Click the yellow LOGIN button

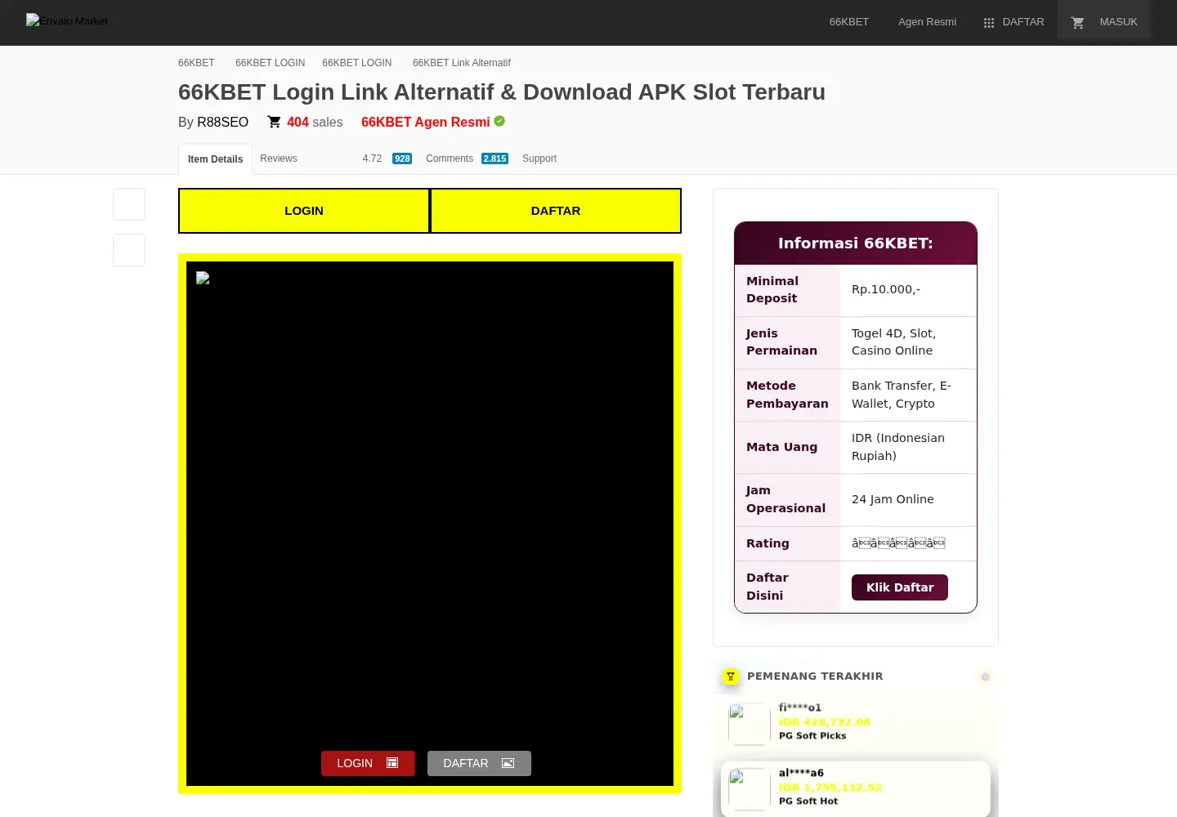pos(304,211)
